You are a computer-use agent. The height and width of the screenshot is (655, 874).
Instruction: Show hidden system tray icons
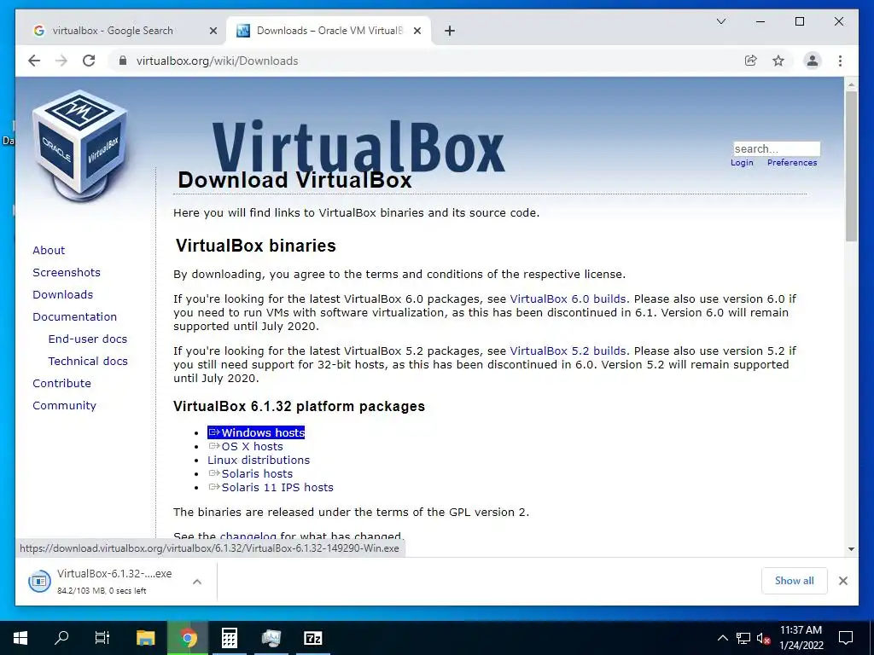pos(722,638)
